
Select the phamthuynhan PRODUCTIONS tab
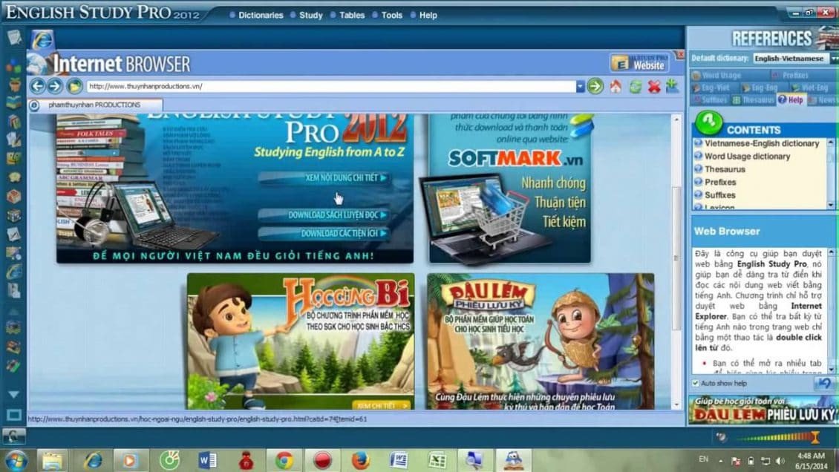point(94,105)
